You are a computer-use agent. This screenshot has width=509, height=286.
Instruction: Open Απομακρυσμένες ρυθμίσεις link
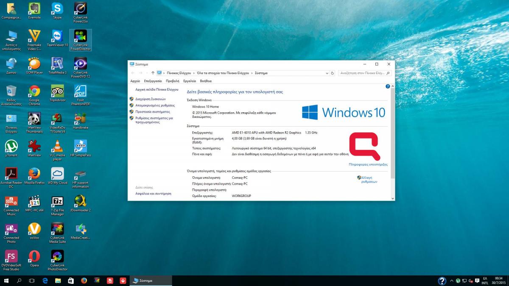click(155, 105)
